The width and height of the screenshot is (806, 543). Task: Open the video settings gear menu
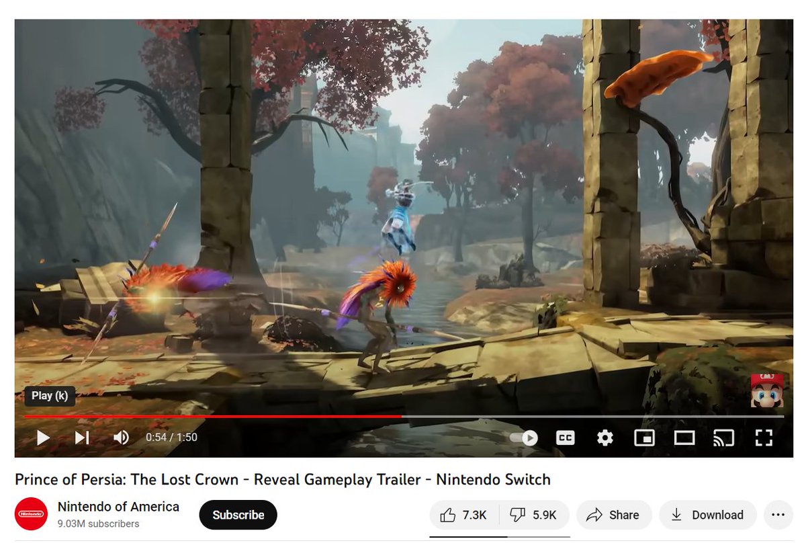pyautogui.click(x=605, y=438)
